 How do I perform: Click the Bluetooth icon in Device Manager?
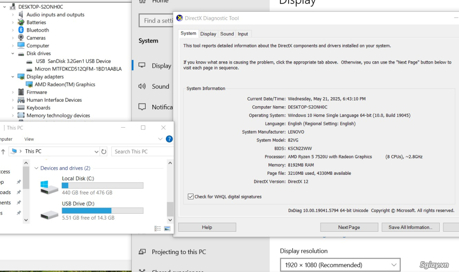click(x=21, y=30)
